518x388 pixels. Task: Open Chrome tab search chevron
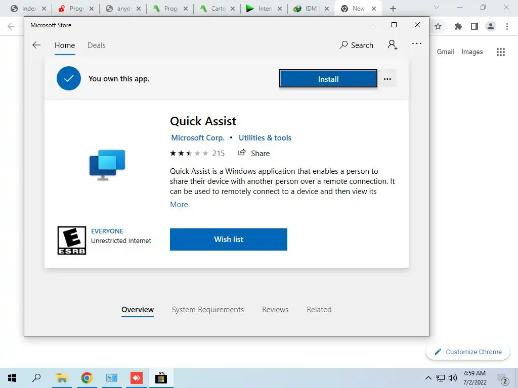point(437,7)
